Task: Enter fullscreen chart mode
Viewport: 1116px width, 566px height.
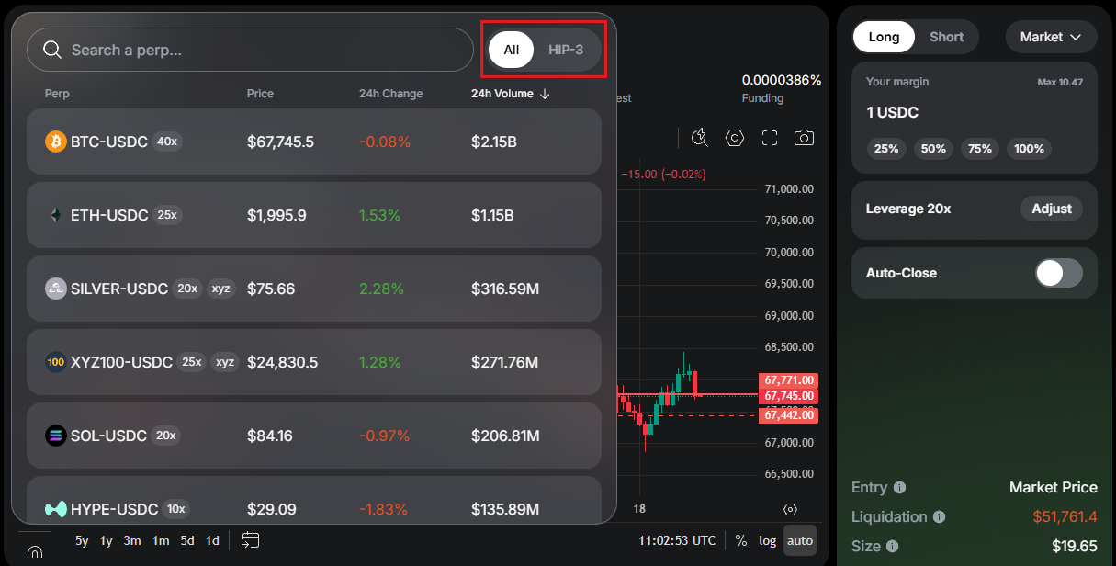Action: tap(770, 138)
